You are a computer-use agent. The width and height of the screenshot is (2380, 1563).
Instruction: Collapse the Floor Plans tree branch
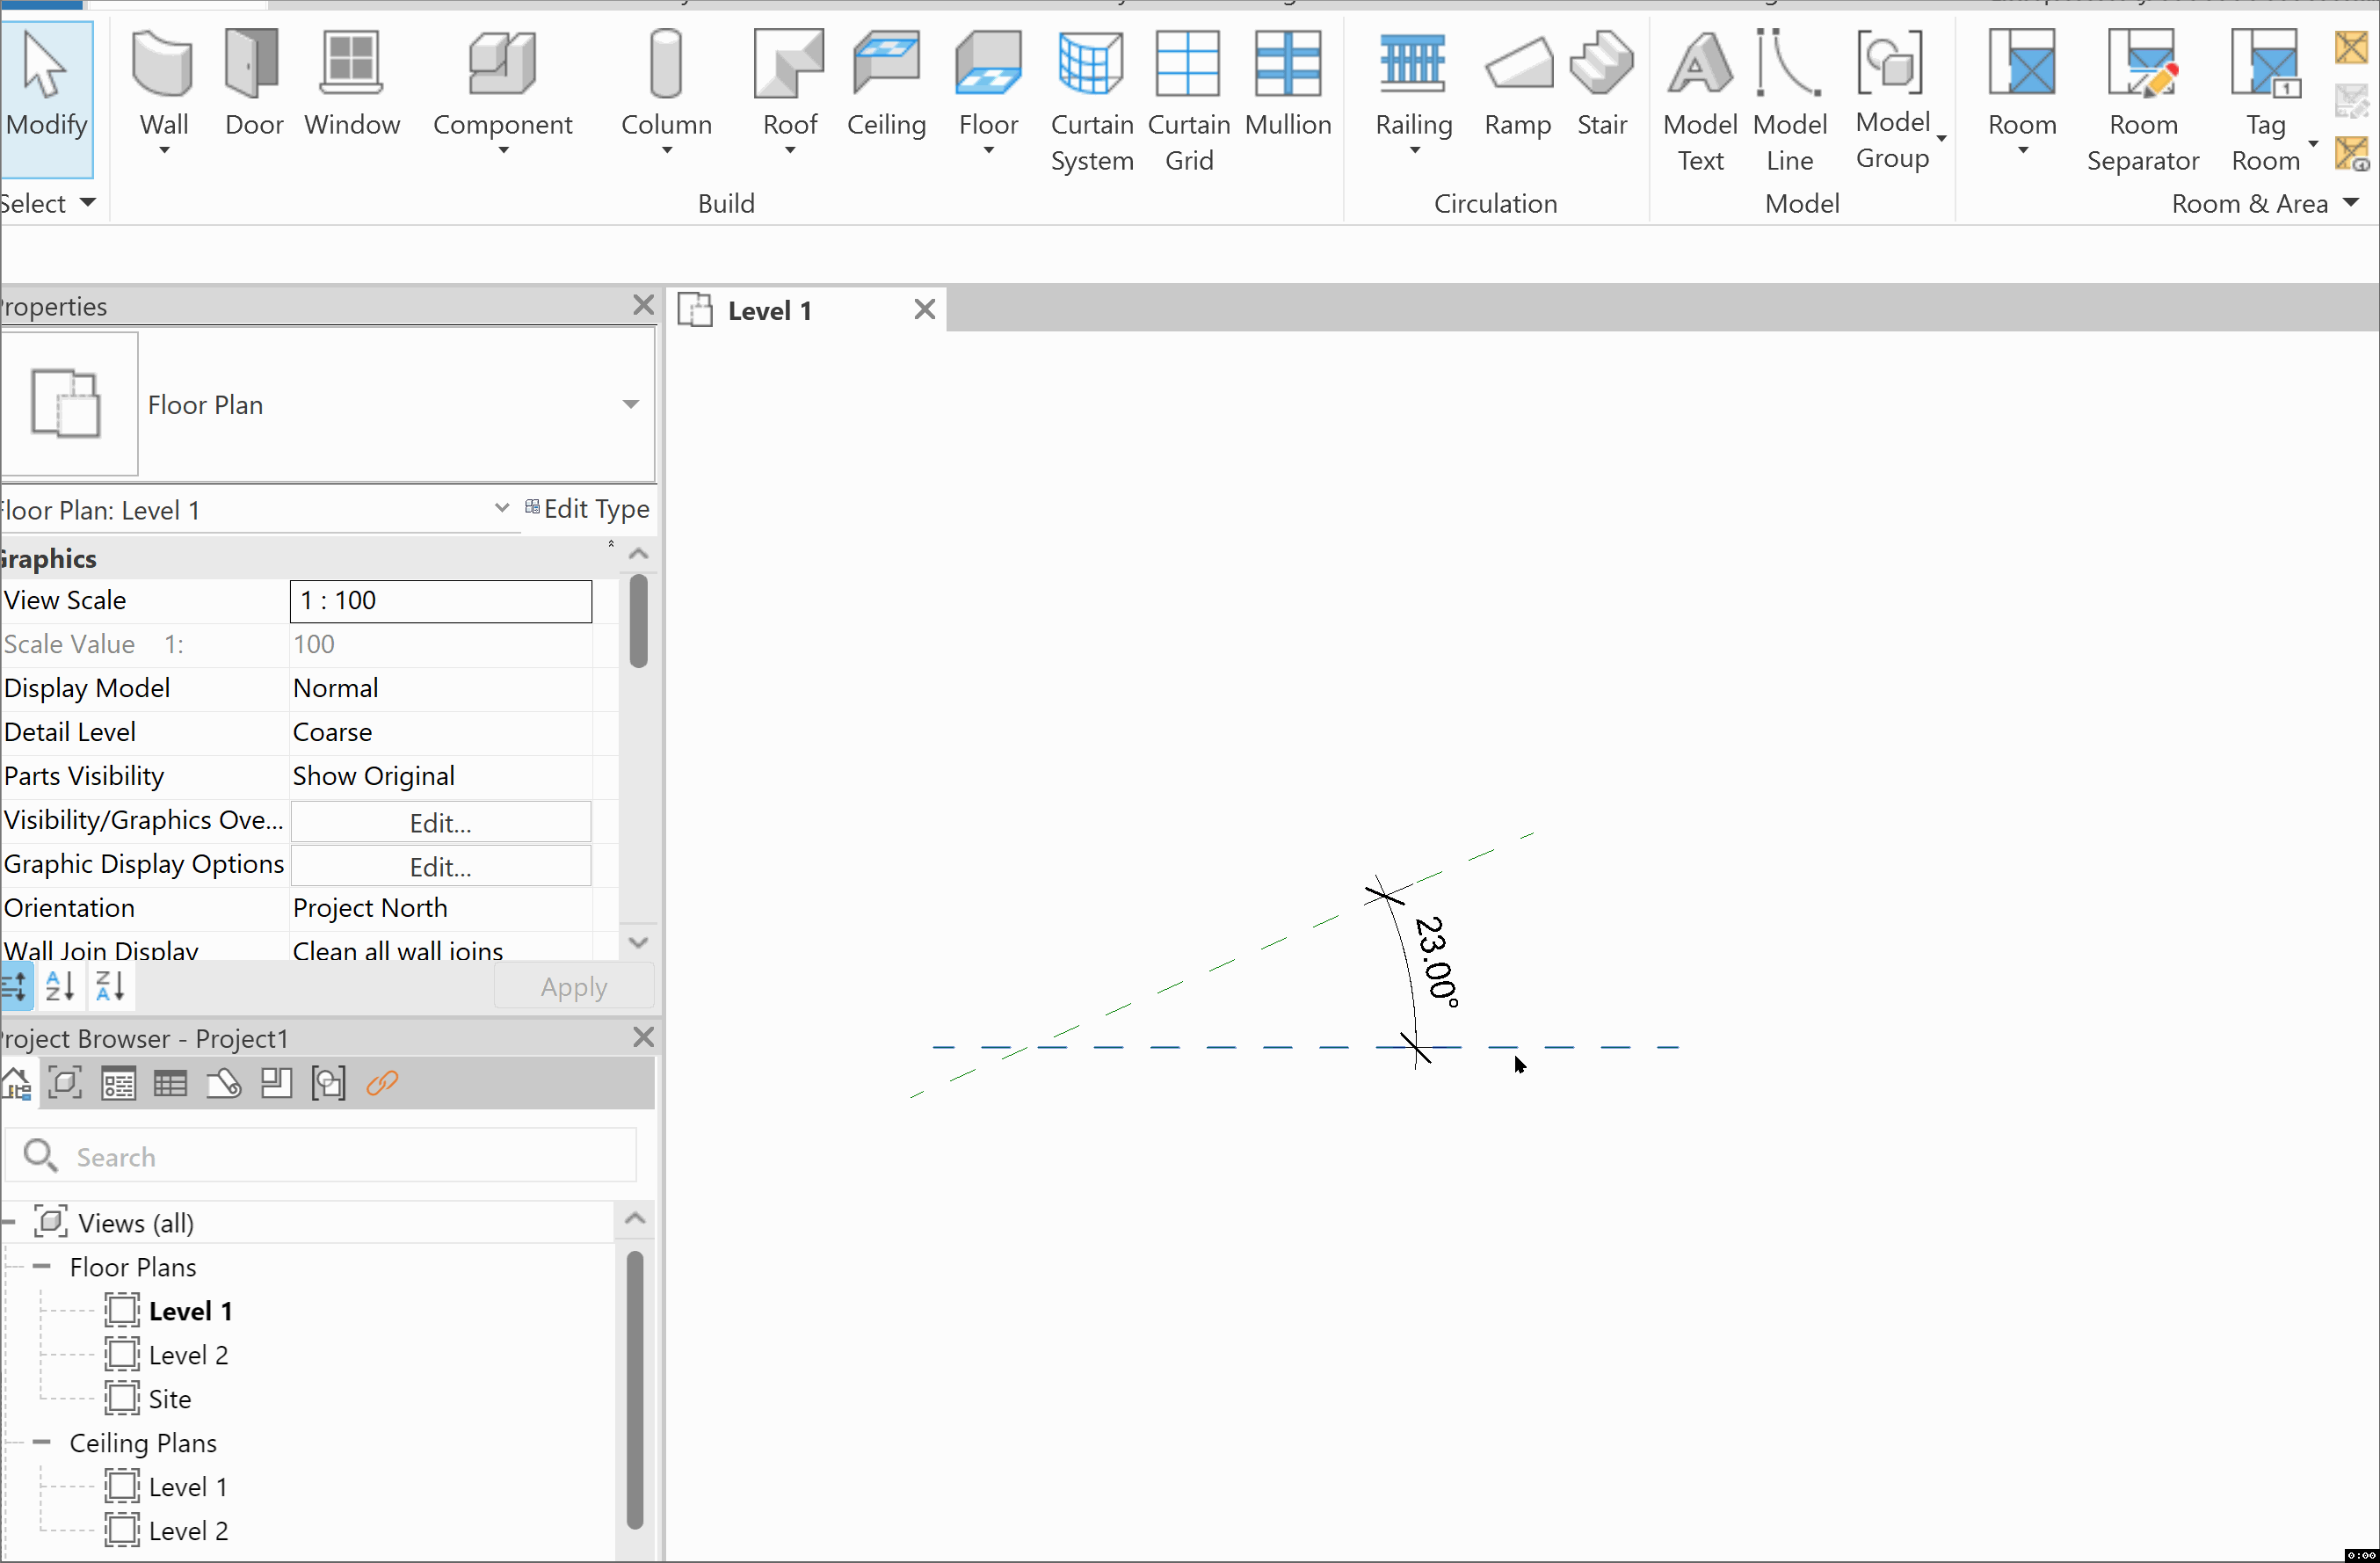41,1265
